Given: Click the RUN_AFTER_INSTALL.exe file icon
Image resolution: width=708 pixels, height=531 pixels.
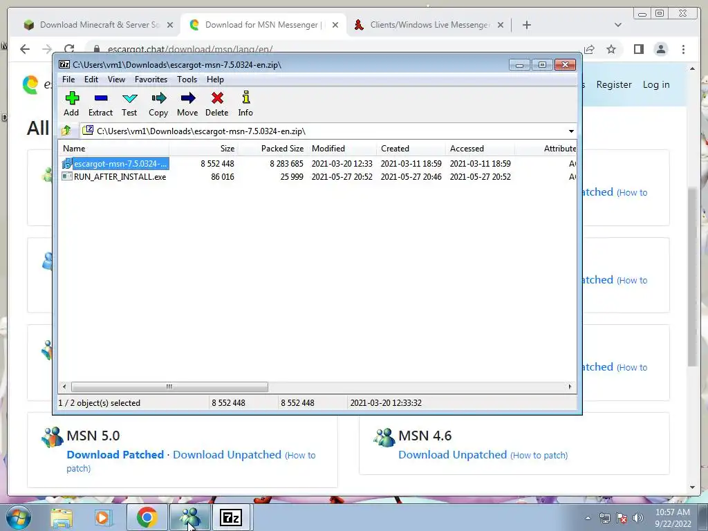Looking at the screenshot, I should [67, 176].
